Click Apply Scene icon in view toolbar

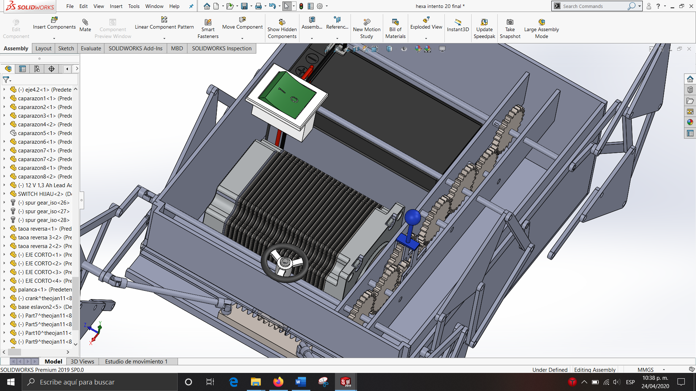point(428,49)
